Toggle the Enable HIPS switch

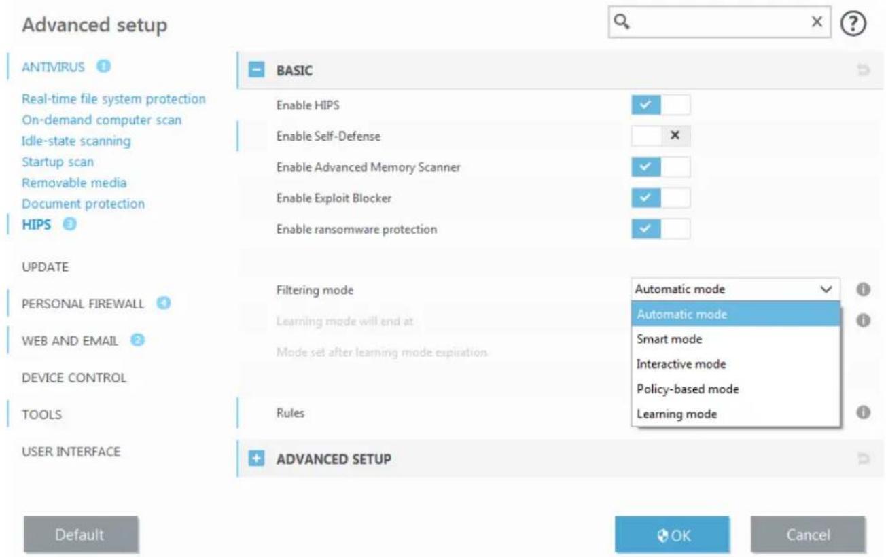(x=660, y=105)
